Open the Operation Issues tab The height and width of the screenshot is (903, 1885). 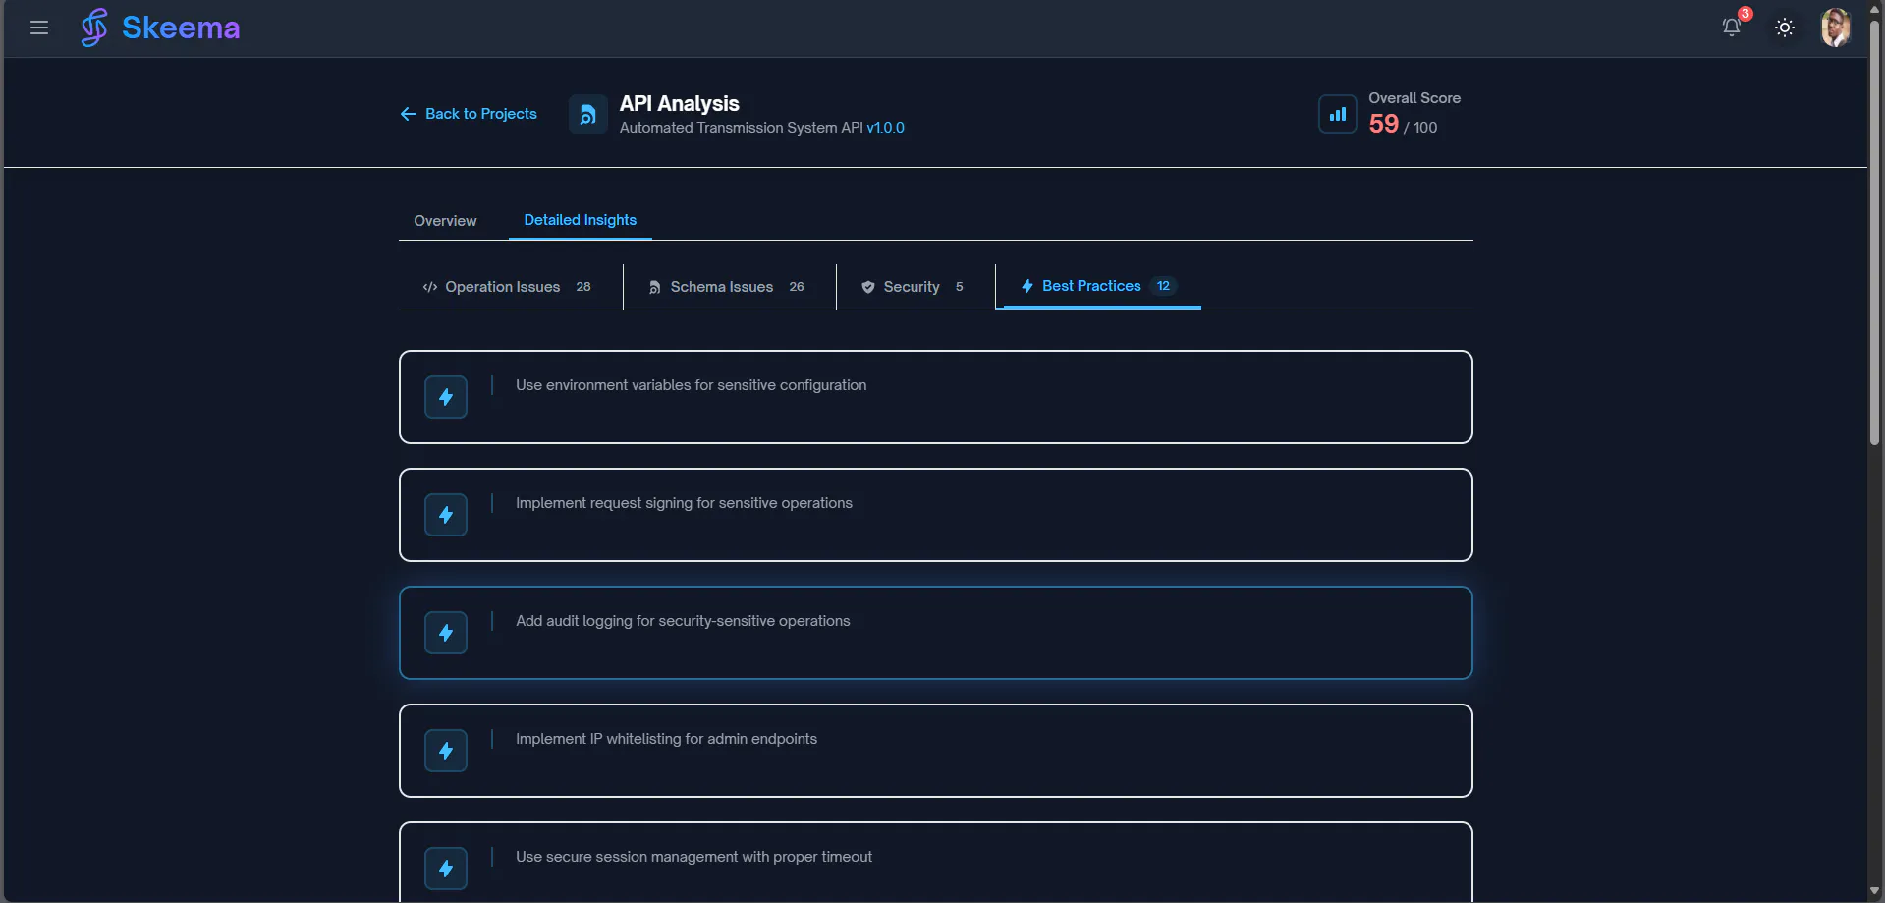pos(507,287)
